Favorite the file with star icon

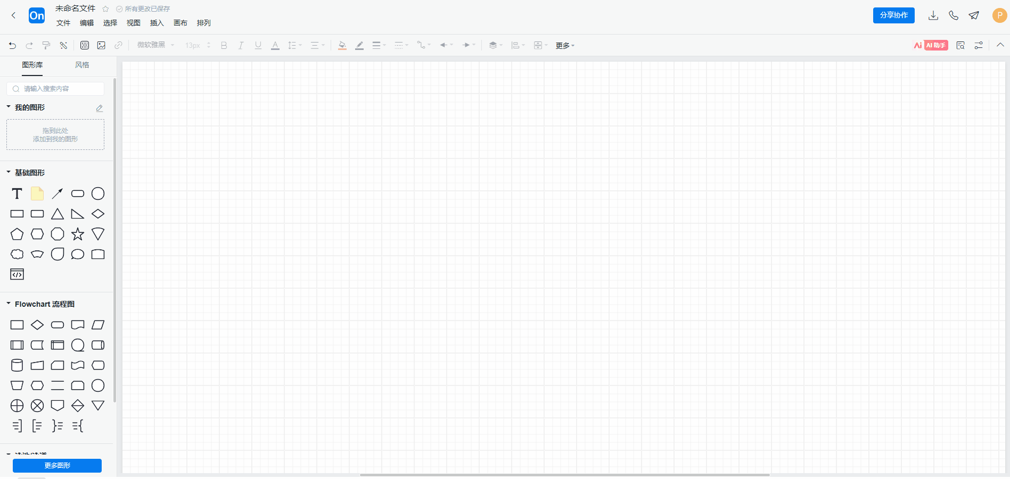pos(105,9)
